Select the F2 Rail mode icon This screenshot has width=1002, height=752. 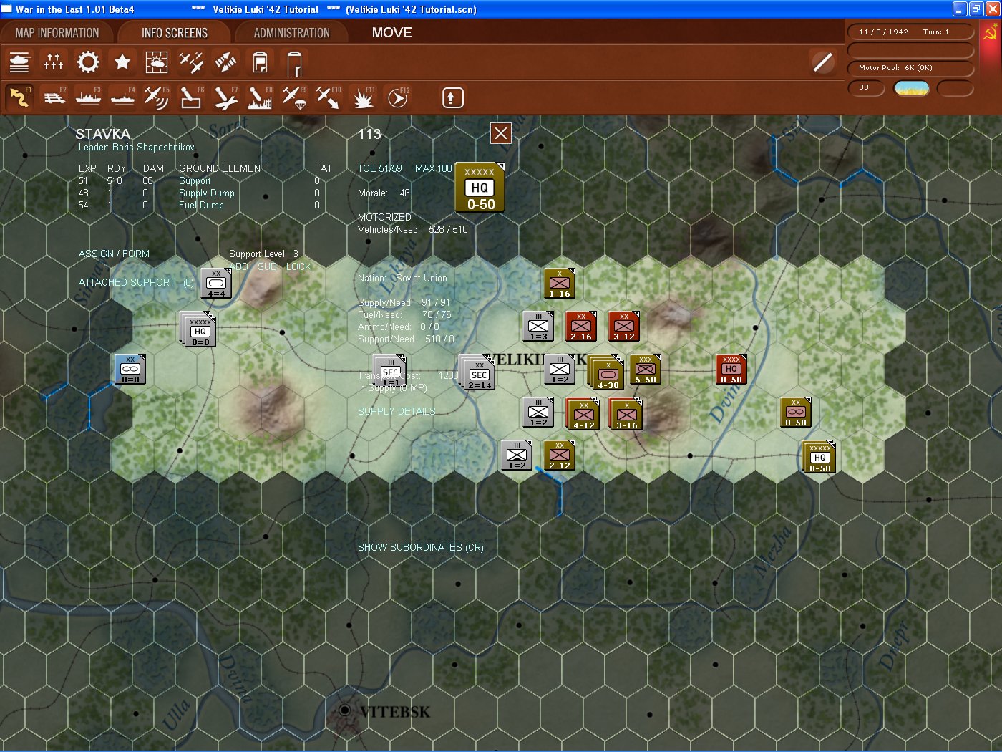(x=54, y=97)
